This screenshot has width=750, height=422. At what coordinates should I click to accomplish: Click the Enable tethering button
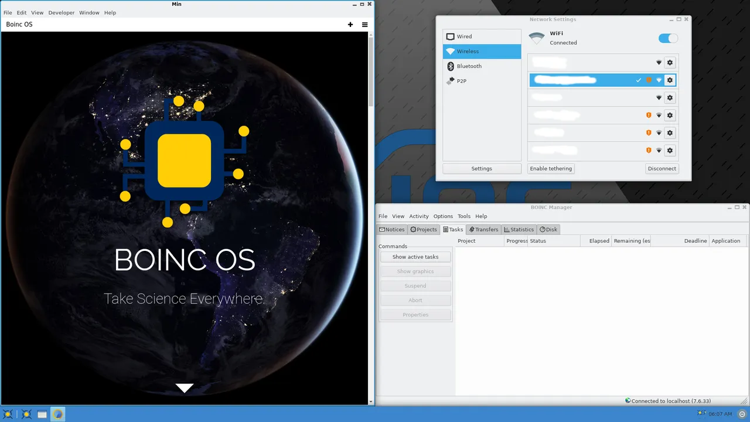click(551, 168)
